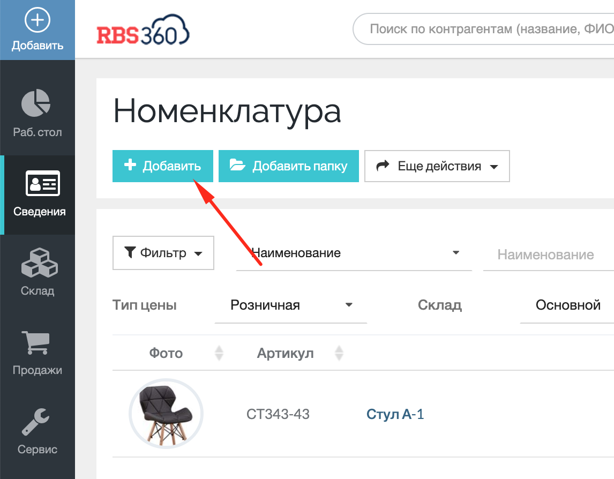Image resolution: width=614 pixels, height=479 pixels.
Task: Select Сведения ID card icon
Action: (42, 184)
